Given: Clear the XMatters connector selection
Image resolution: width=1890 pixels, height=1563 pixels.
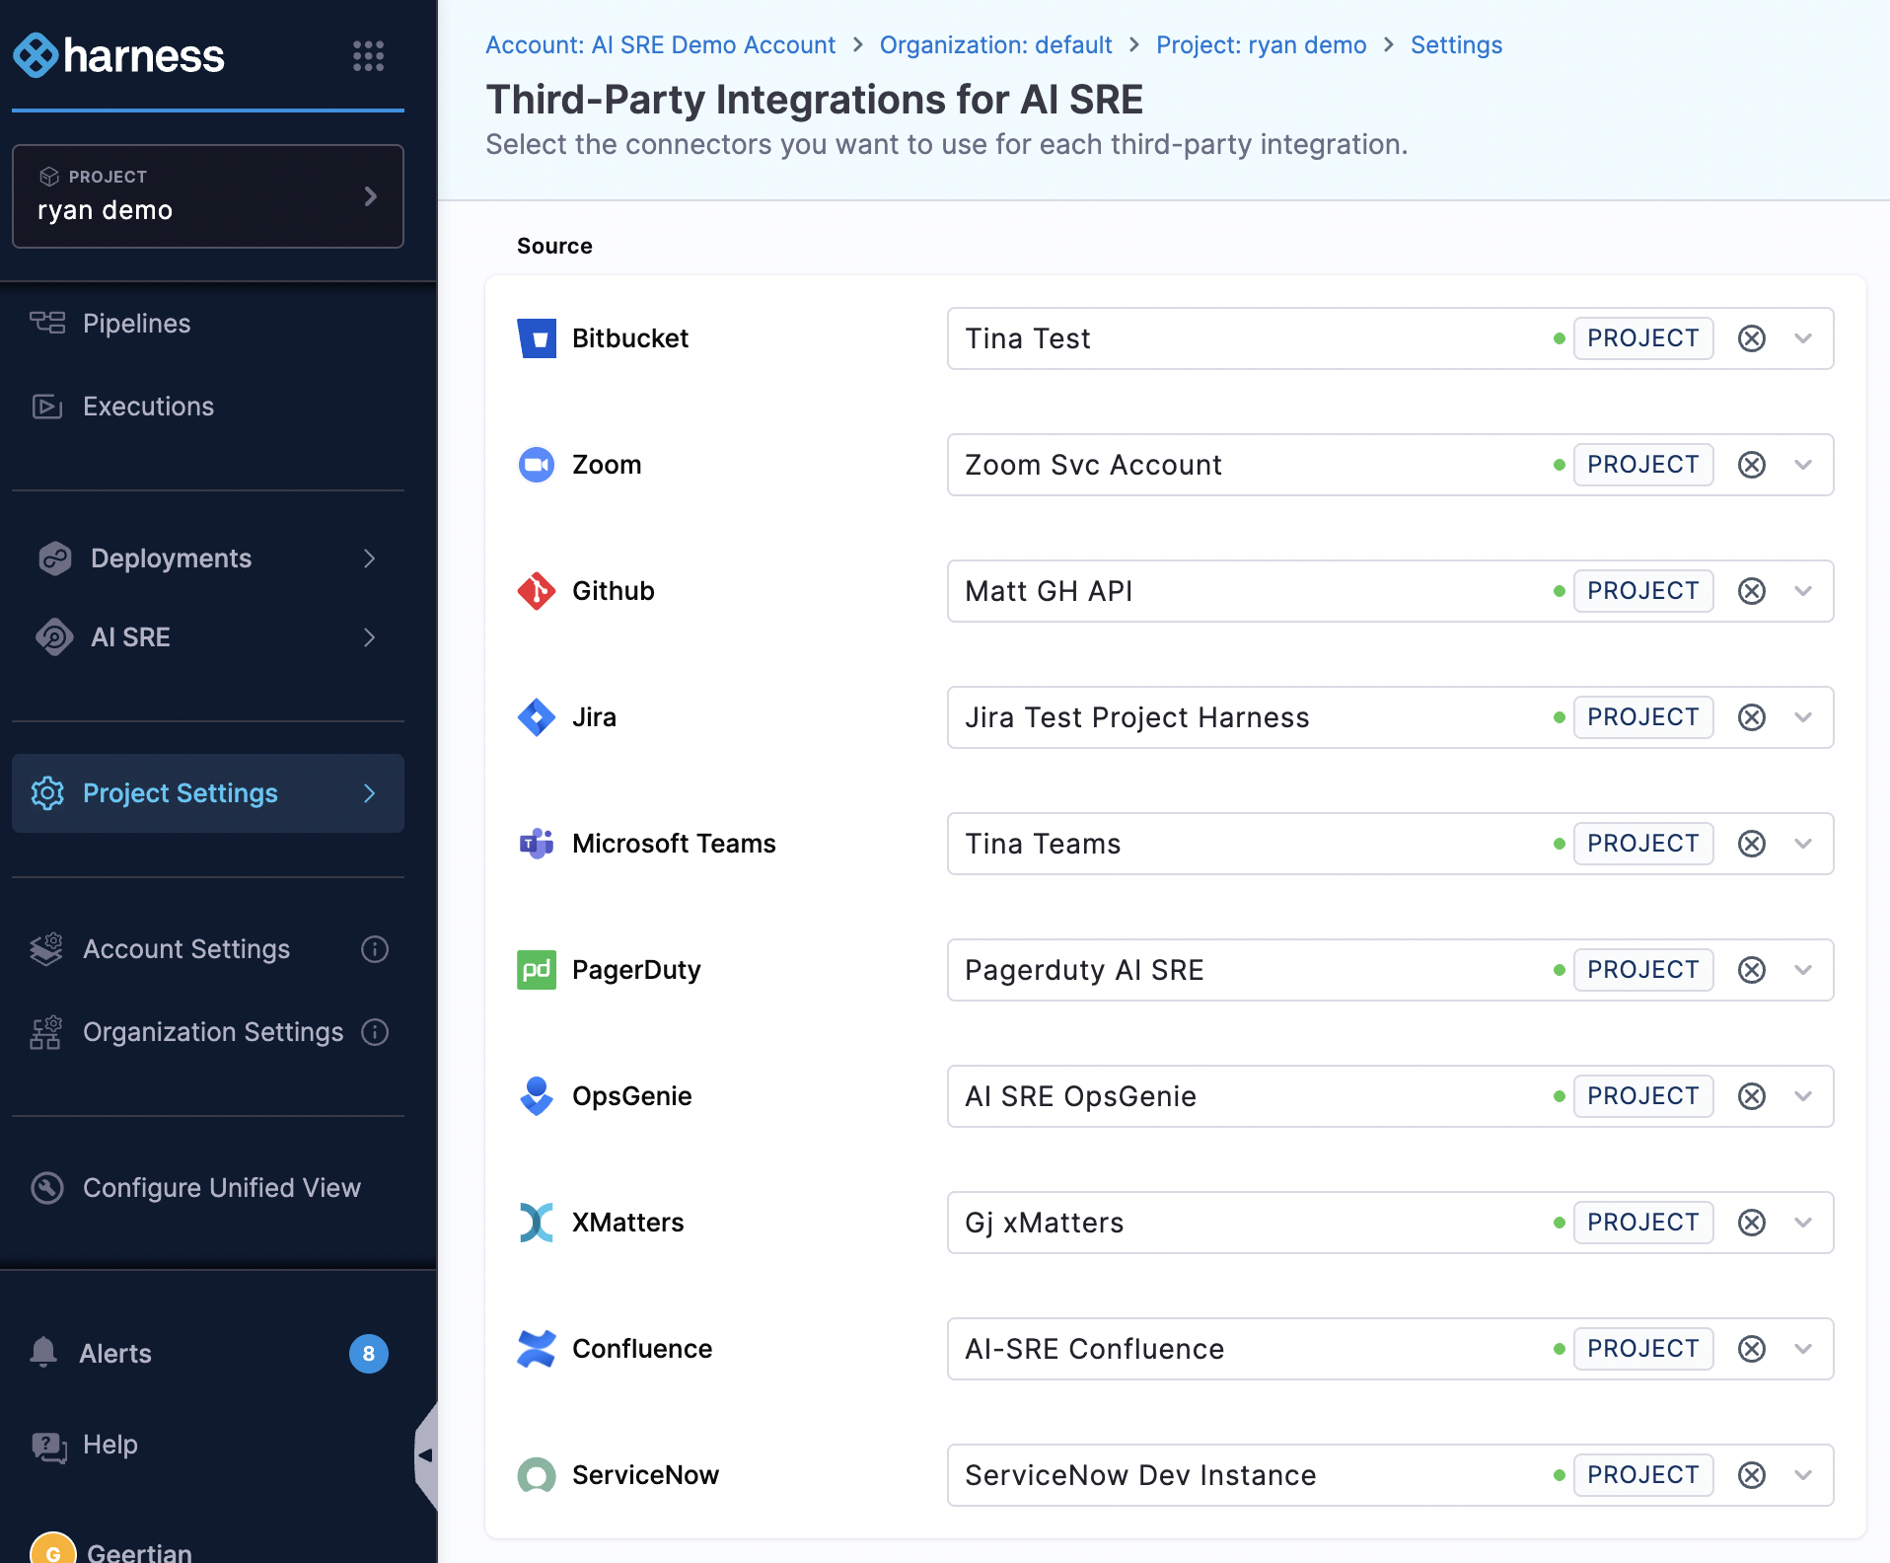Looking at the screenshot, I should click(1752, 1223).
